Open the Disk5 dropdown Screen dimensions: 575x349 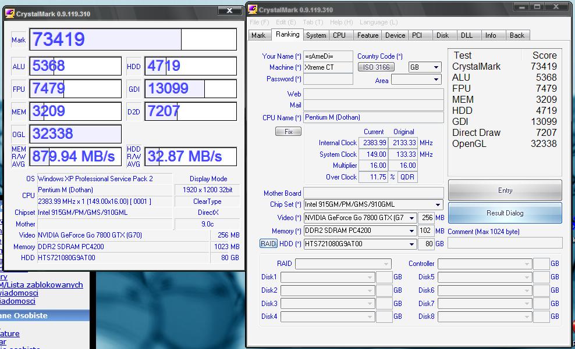click(485, 277)
